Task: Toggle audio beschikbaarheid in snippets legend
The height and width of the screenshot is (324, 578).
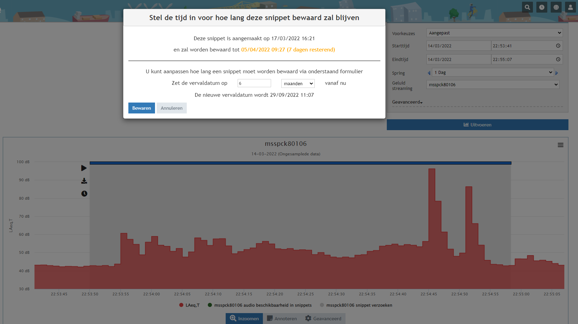Action: point(259,305)
